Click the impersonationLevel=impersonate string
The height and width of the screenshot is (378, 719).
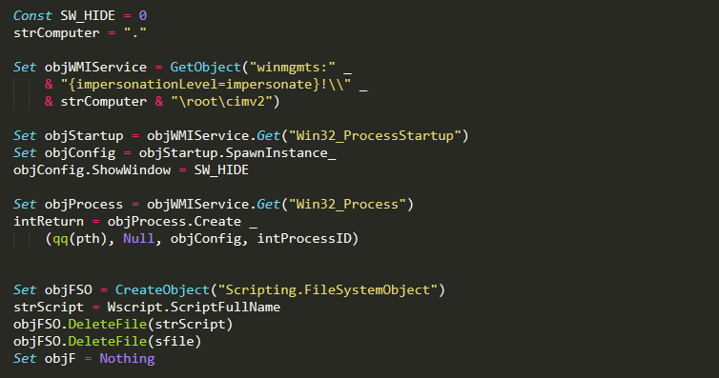pos(206,85)
